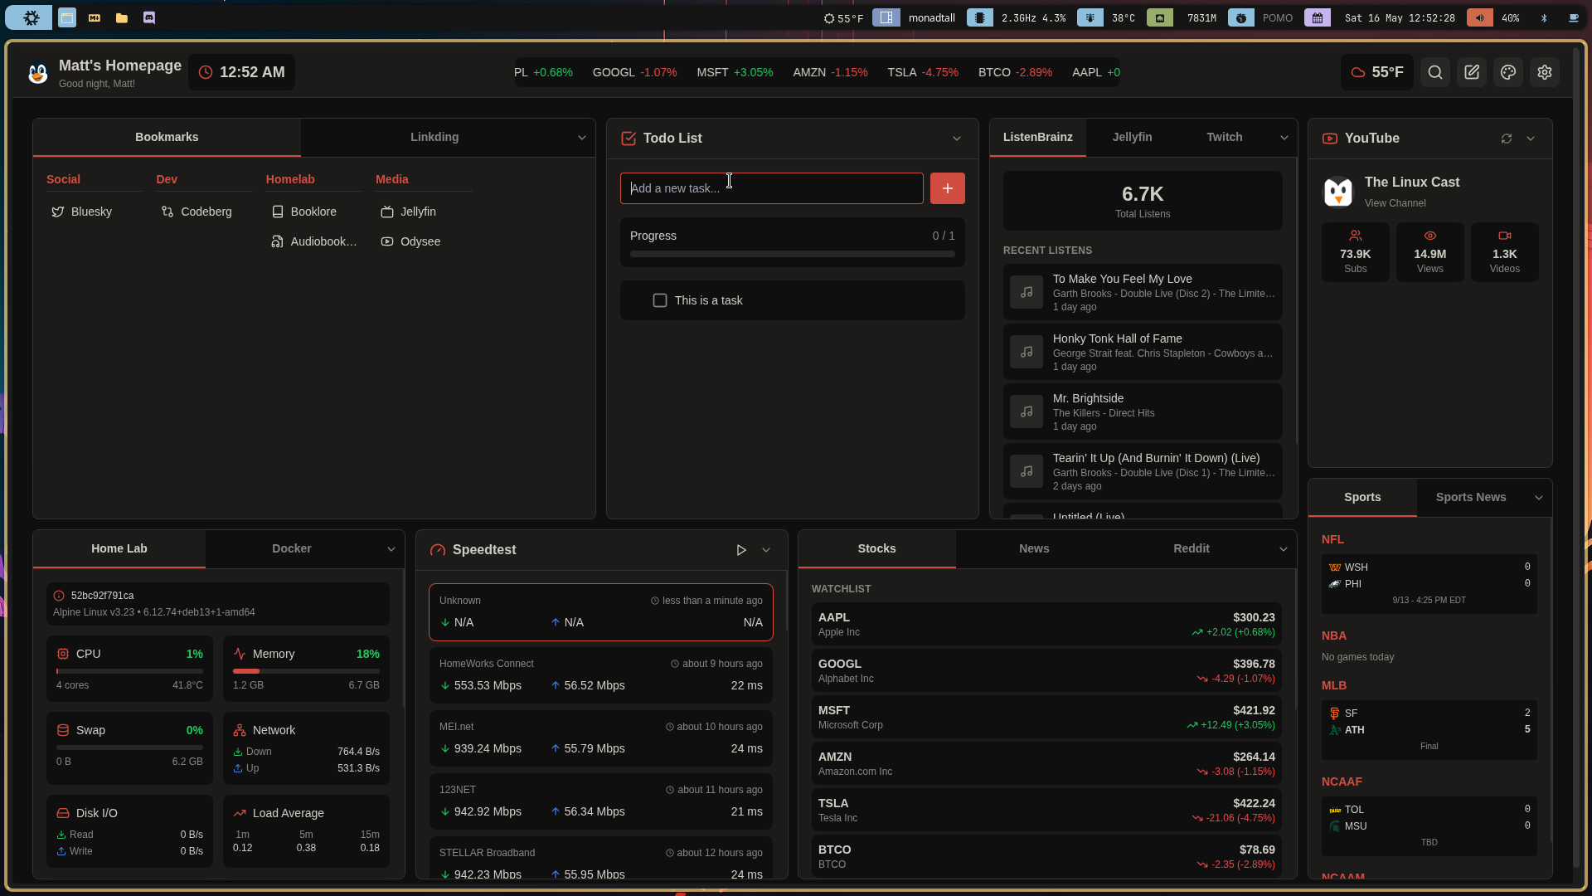Screen dimensions: 1592x896
Task: Switch to the Linkding tab
Action: [x=434, y=137]
